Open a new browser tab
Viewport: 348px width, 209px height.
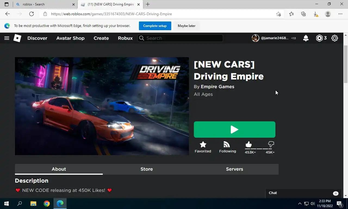pyautogui.click(x=148, y=4)
